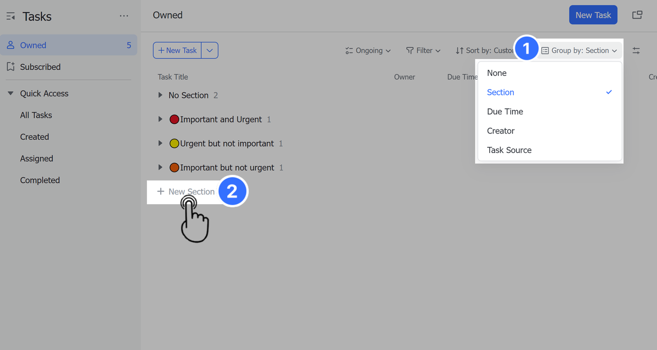Click the orange Important but not urgent circle
The image size is (657, 350).
(174, 168)
